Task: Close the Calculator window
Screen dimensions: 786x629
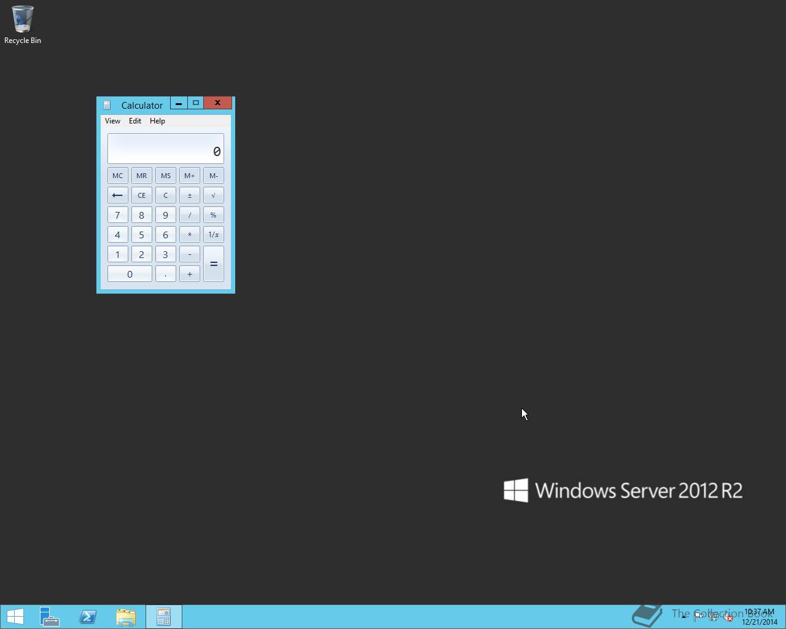Action: click(217, 103)
